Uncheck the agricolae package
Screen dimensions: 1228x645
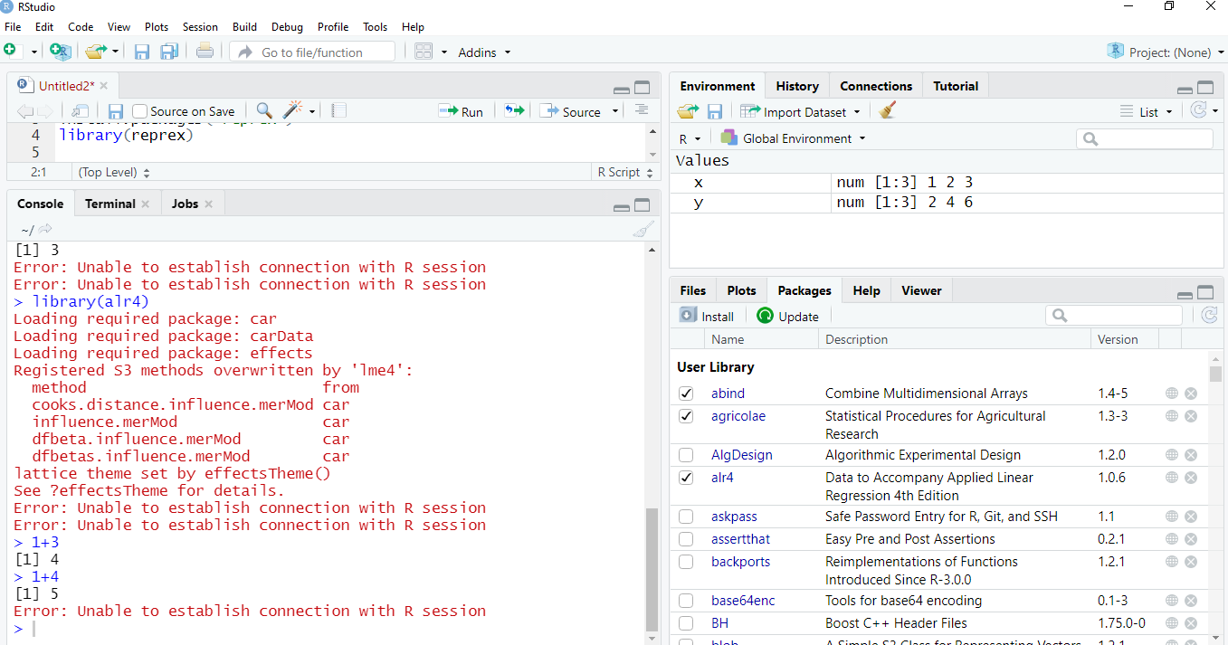click(x=686, y=416)
